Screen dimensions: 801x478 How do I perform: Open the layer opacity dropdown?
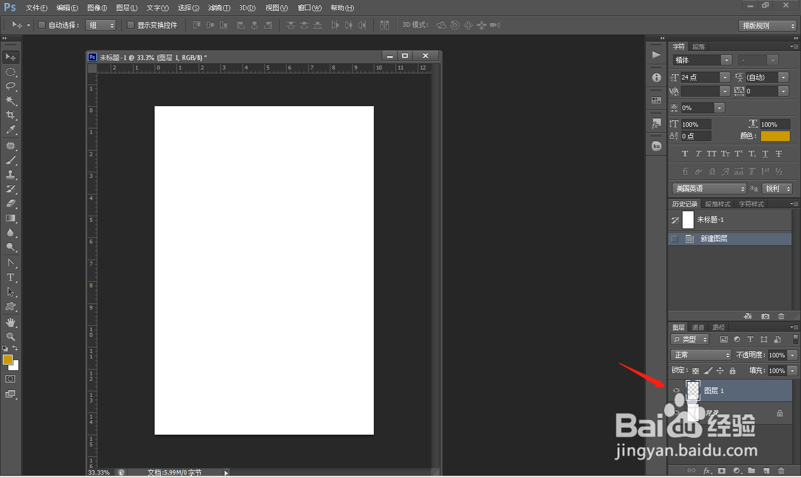(793, 355)
